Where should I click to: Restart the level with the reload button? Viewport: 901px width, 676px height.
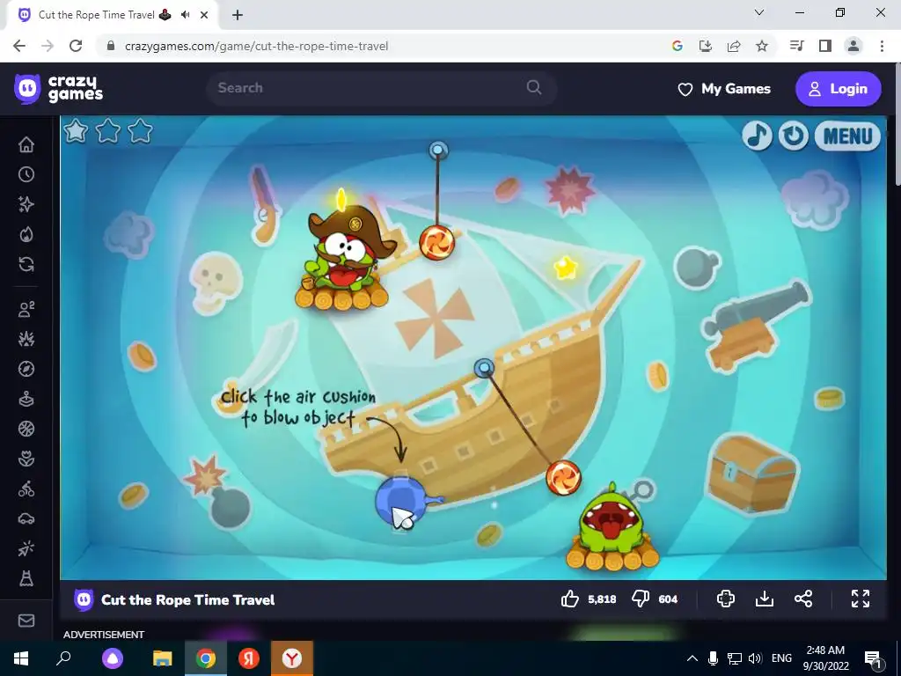pyautogui.click(x=794, y=136)
